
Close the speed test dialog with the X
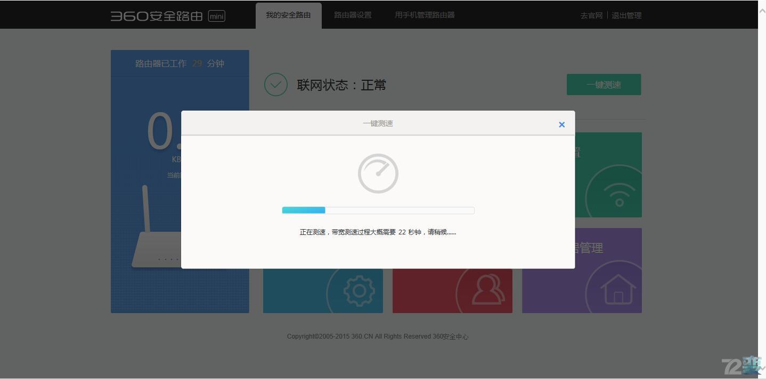tap(561, 124)
